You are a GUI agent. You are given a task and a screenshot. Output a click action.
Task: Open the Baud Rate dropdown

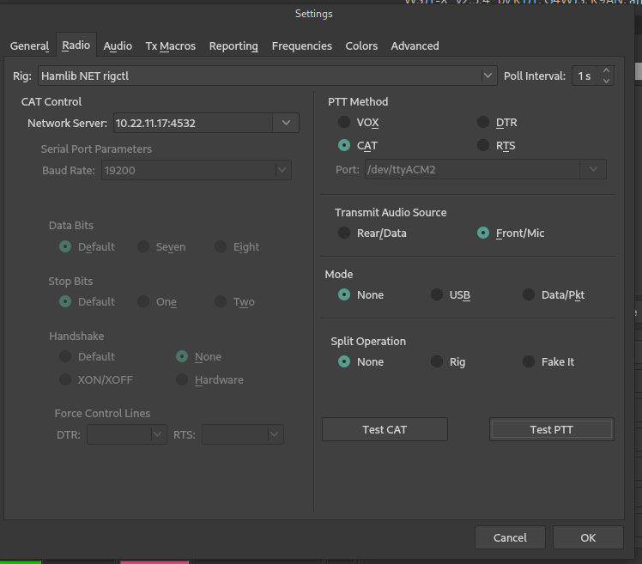(197, 170)
